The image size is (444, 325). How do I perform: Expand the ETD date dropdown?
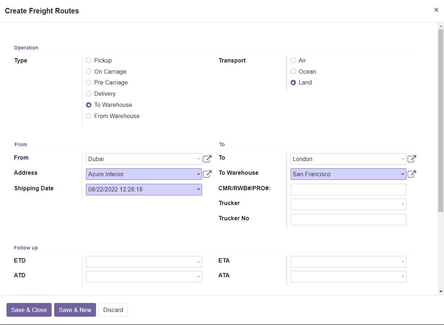198,262
